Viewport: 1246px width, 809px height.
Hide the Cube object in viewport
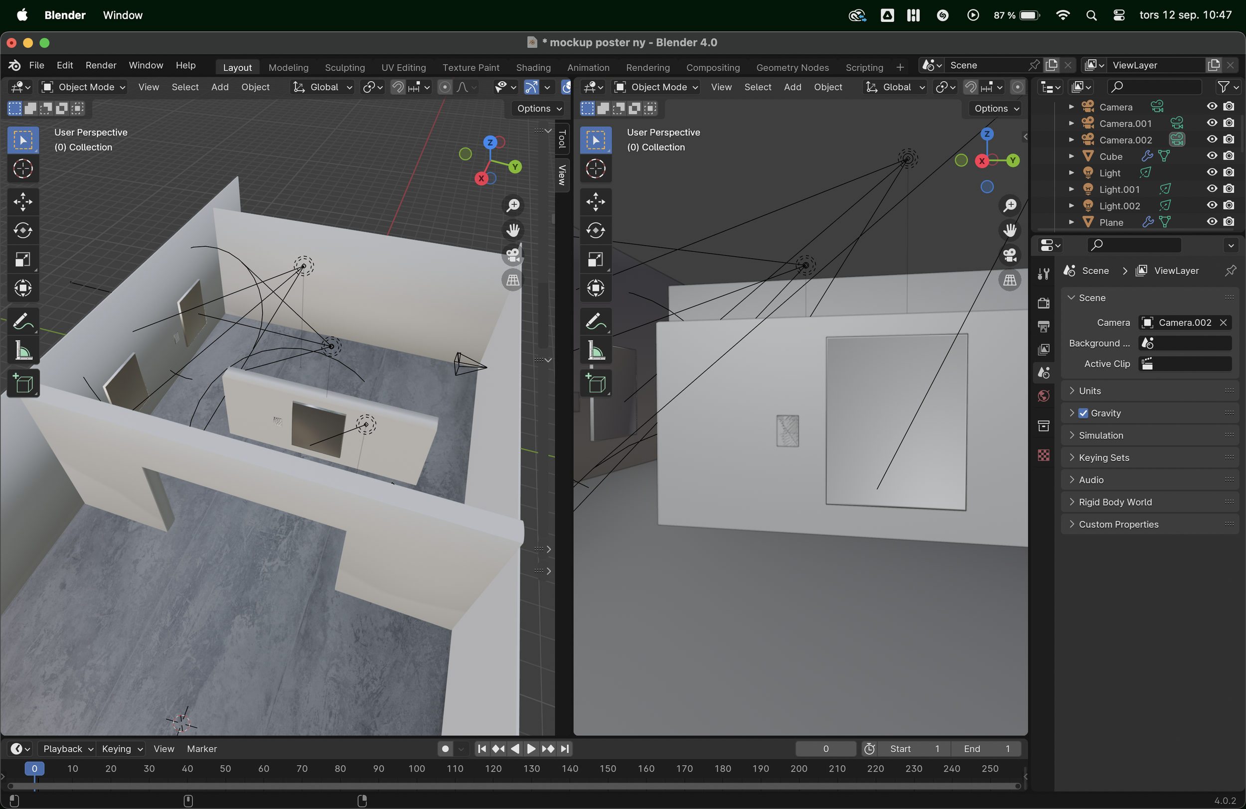1212,156
